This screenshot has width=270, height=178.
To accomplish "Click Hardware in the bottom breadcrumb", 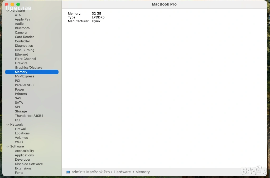I will (x=122, y=172).
